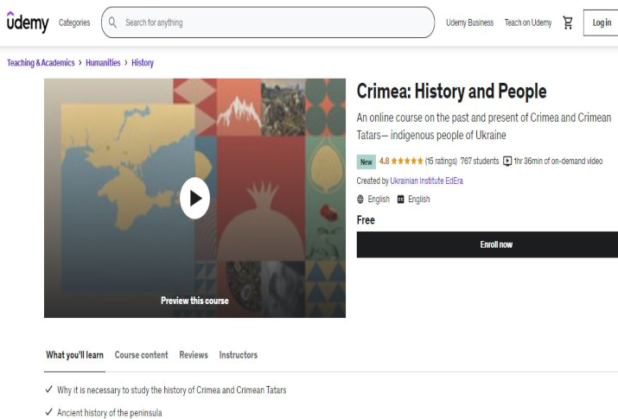This screenshot has width=618, height=419.
Task: Switch to the Reviews tab
Action: pos(194,355)
